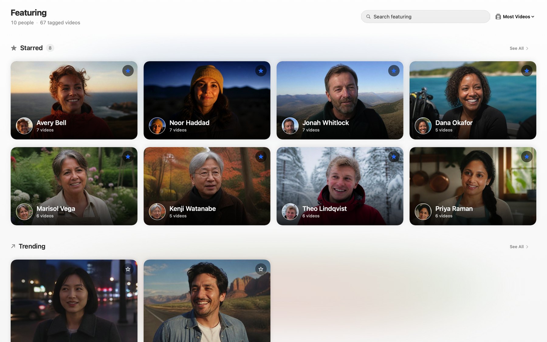The height and width of the screenshot is (342, 547).
Task: Click Dana Okafor's round avatar
Action: pyautogui.click(x=423, y=126)
